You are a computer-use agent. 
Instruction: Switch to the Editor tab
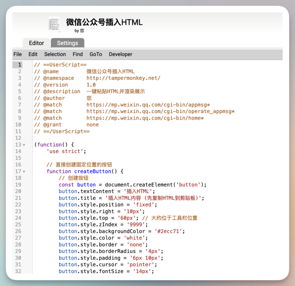click(x=37, y=43)
